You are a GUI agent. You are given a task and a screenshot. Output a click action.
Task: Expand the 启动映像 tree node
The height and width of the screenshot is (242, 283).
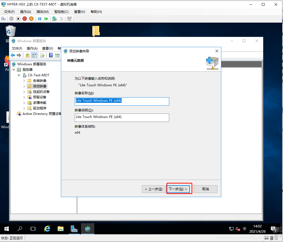point(24,86)
